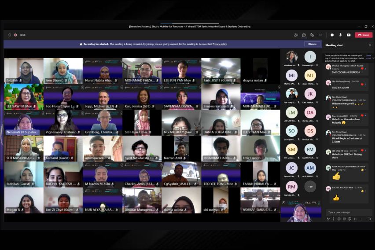Image resolution: width=375 pixels, height=250 pixels.
Task: Click the send message arrow icon
Action: [x=370, y=219]
